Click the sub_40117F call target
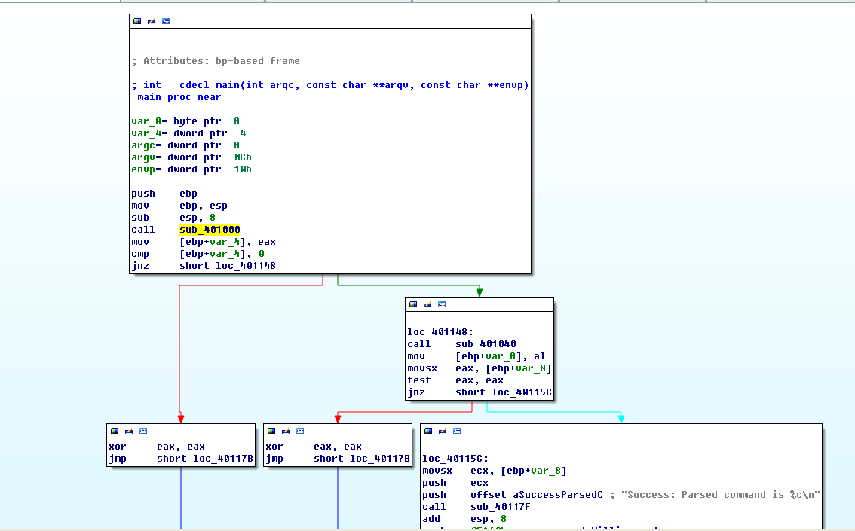The width and height of the screenshot is (855, 531). [x=501, y=507]
